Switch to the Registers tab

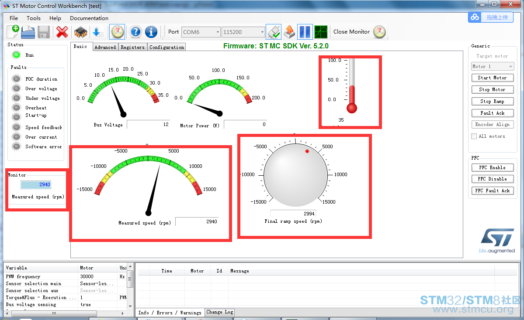133,47
